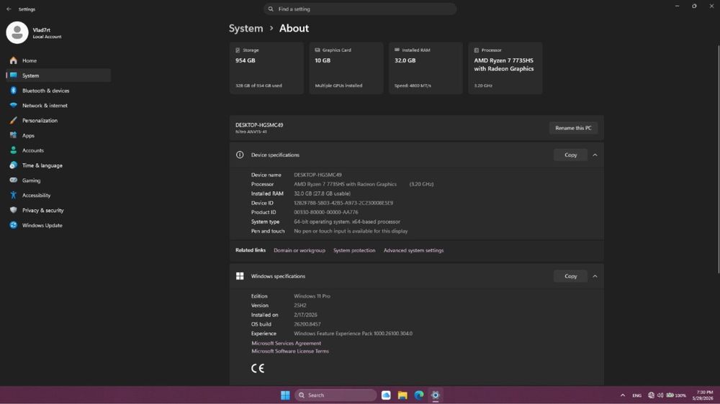
Task: Click the back arrow in Settings
Action: [9, 9]
